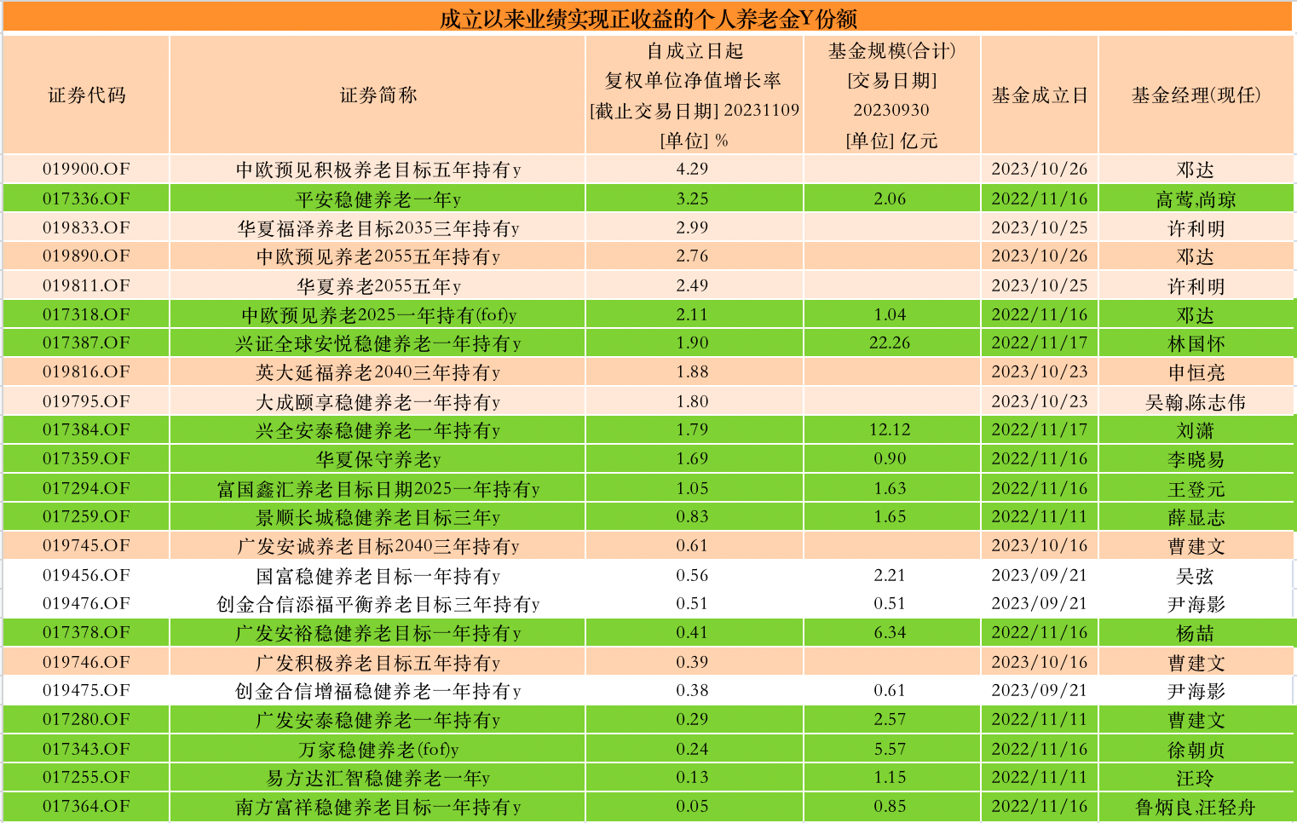
Task: Select code cell 019900.OF
Action: pyautogui.click(x=86, y=170)
